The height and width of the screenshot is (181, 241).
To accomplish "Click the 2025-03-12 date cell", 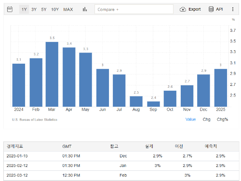I will [17, 175].
